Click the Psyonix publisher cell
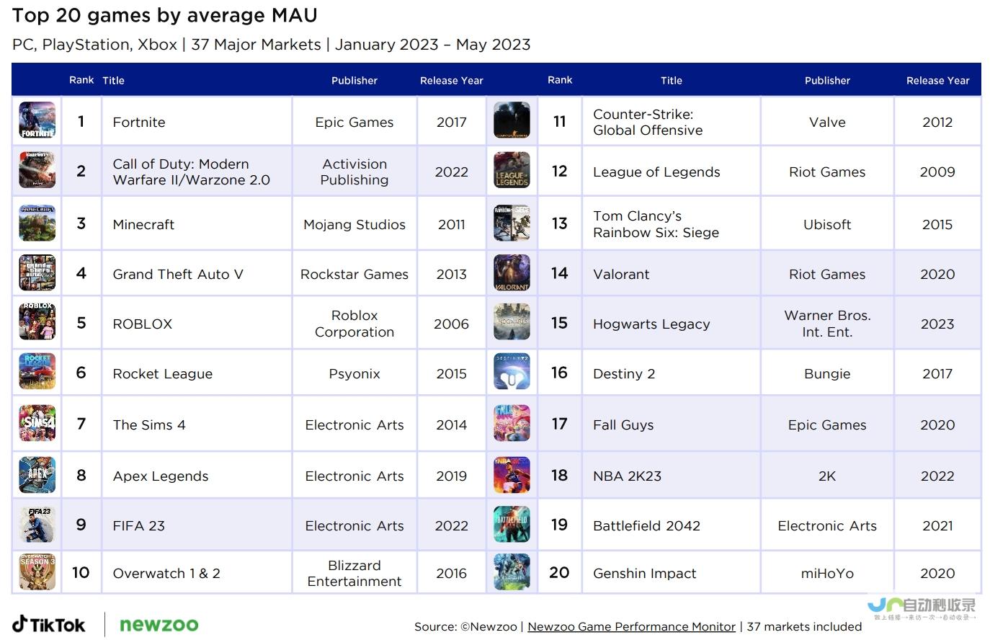This screenshot has height=640, width=990. tap(354, 373)
